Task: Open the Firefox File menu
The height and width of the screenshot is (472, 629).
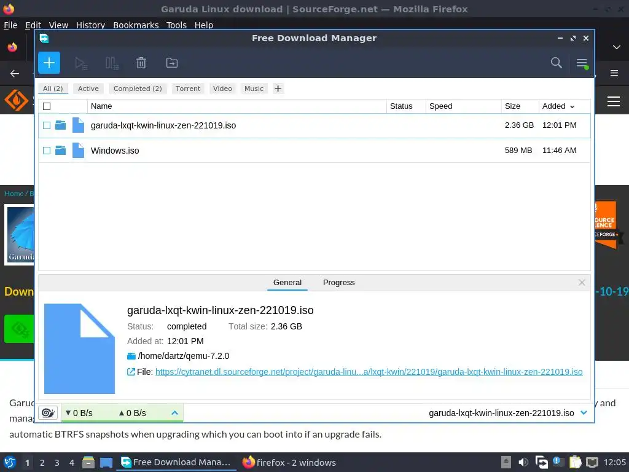Action: 10,25
